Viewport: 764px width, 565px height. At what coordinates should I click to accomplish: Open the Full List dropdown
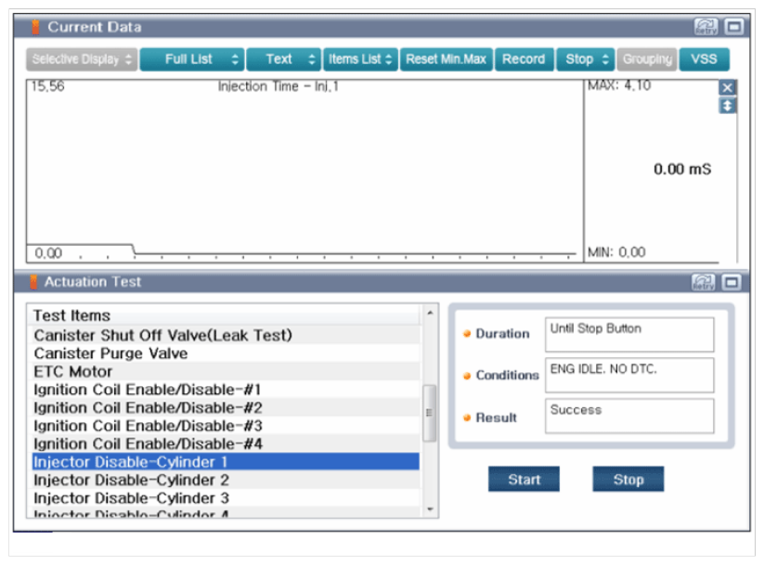click(x=192, y=59)
